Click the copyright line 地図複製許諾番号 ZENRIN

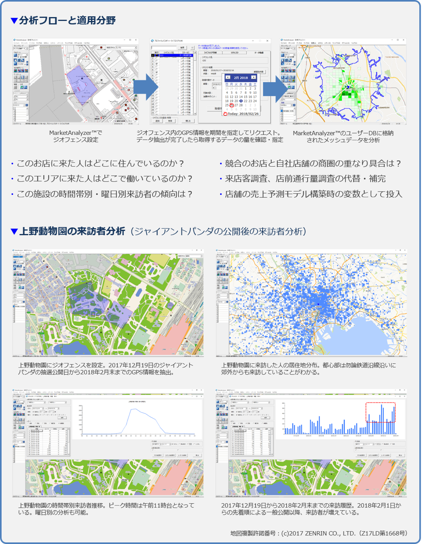point(319,533)
